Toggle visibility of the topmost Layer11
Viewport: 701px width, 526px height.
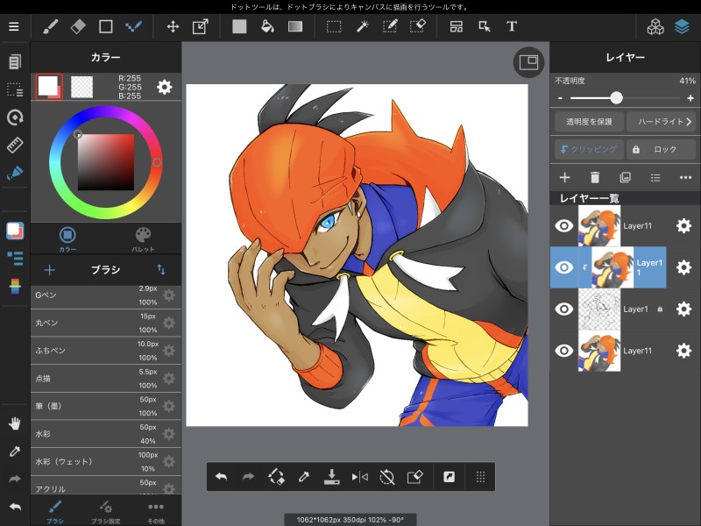pyautogui.click(x=565, y=225)
